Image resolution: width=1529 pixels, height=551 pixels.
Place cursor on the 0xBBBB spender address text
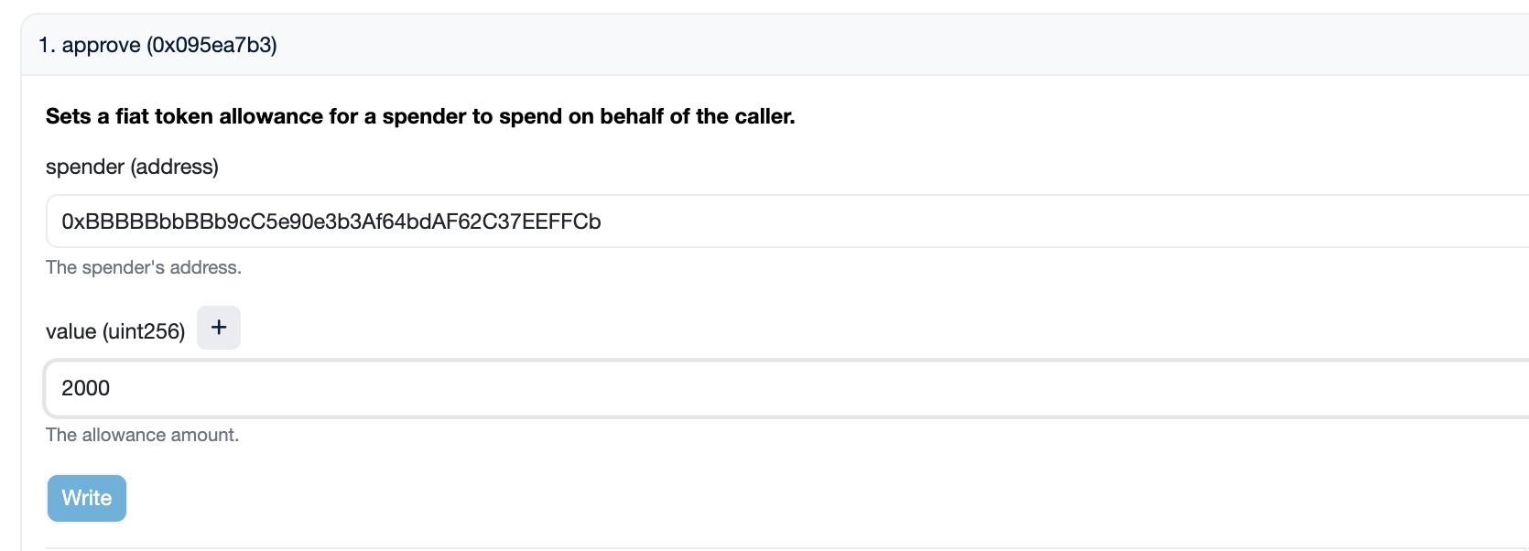pos(331,221)
